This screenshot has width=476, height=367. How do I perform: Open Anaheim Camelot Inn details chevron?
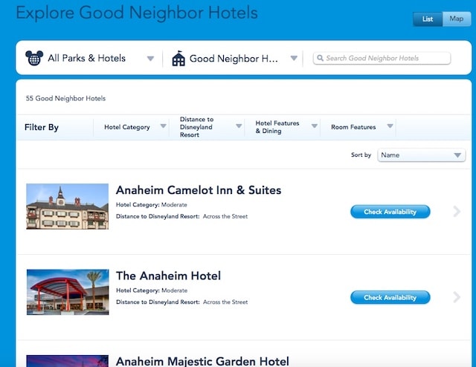click(457, 212)
